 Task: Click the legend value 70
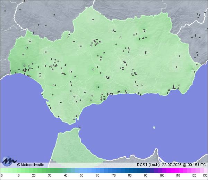point(114,175)
